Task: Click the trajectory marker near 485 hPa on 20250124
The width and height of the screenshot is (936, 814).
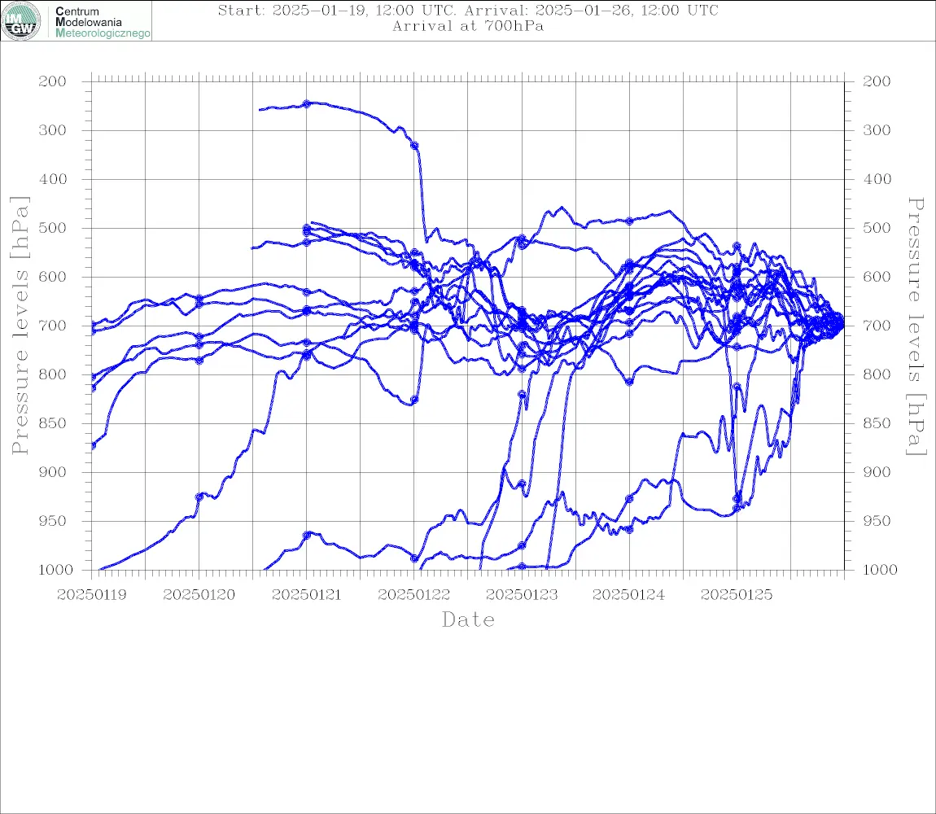Action: tap(629, 221)
